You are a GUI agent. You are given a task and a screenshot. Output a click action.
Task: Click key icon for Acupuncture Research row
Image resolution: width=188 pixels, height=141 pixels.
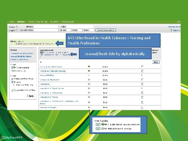point(89,107)
